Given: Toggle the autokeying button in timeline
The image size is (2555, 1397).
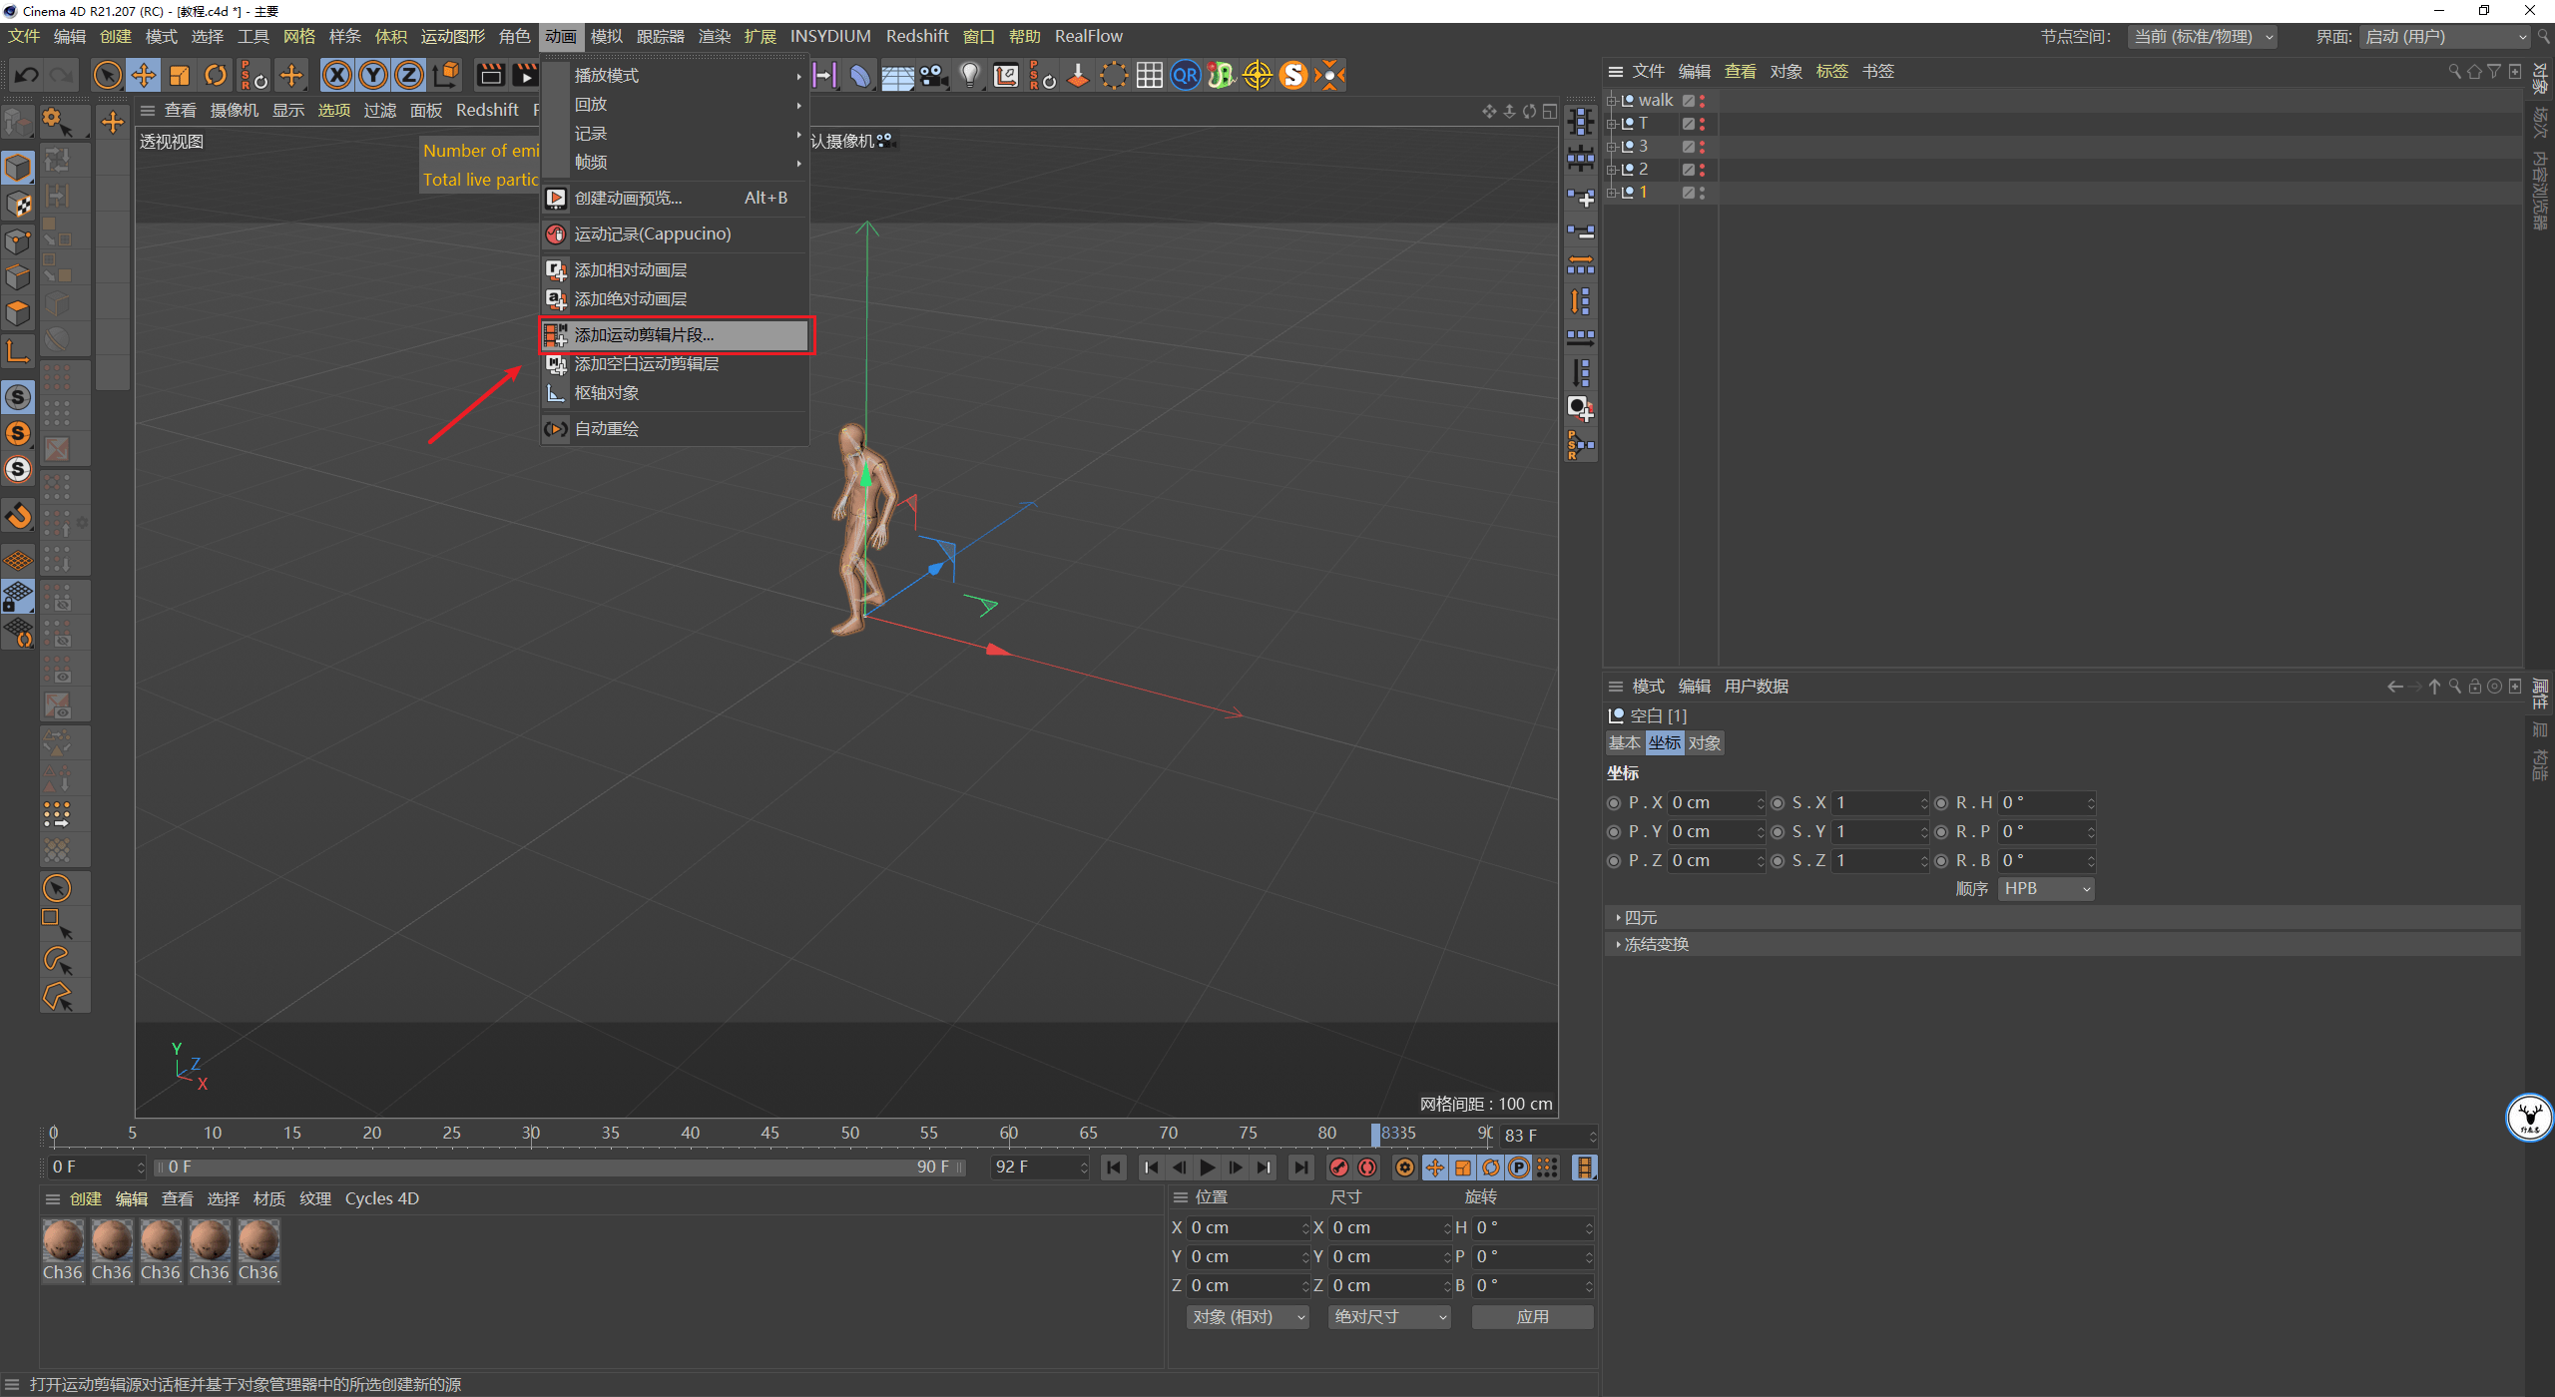Looking at the screenshot, I should tap(1367, 1167).
